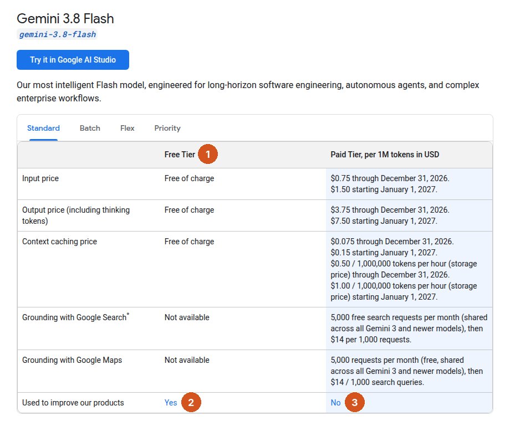Image resolution: width=510 pixels, height=421 pixels.
Task: Open the No link for Paid Tier
Action: (335, 403)
